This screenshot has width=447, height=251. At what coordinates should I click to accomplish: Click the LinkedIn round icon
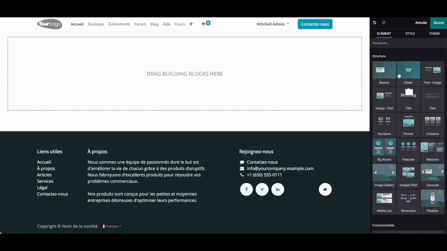click(x=278, y=190)
